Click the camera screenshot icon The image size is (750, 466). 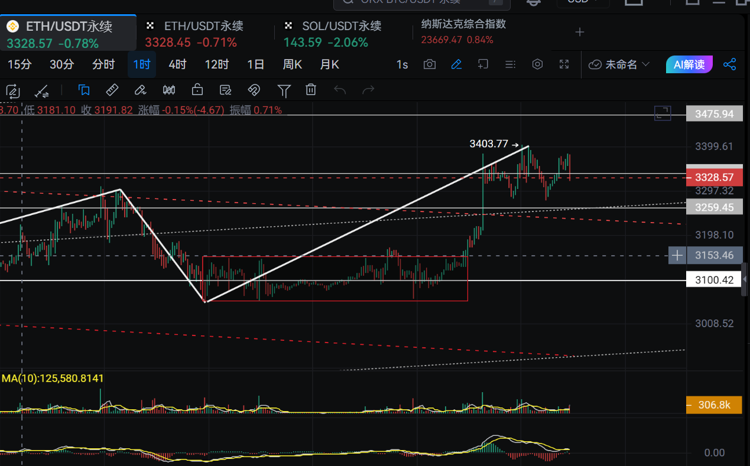click(430, 64)
